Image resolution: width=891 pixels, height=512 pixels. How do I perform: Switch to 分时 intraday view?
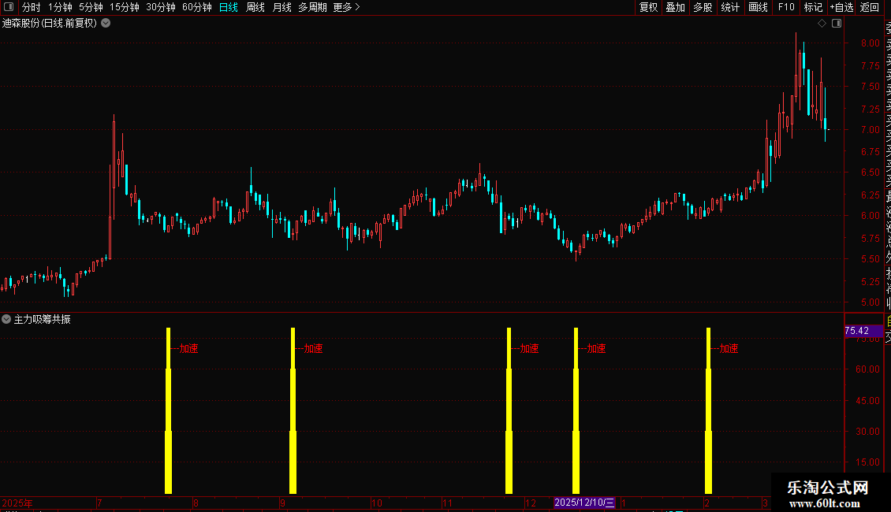pos(32,7)
